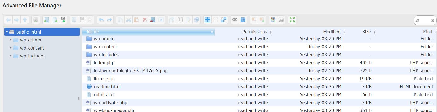Click the undo arrow icon

(101, 20)
